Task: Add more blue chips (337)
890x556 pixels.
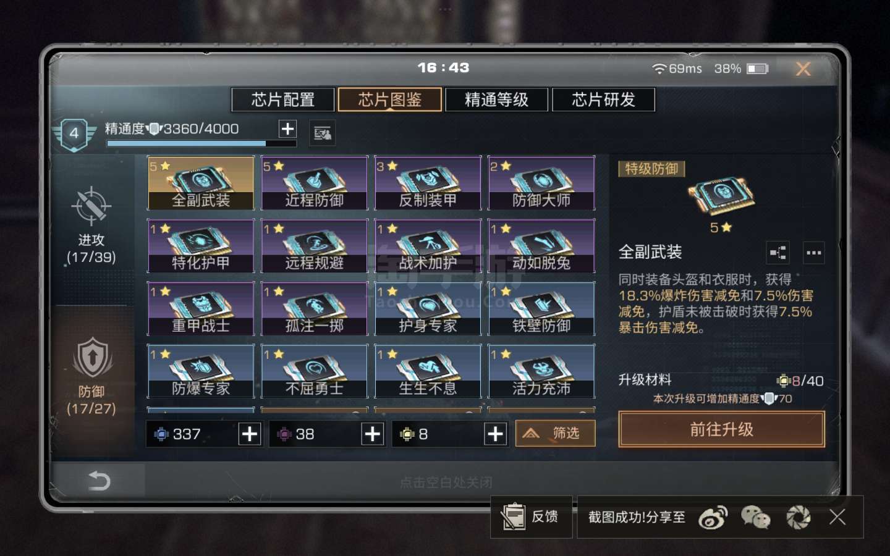Action: click(x=250, y=434)
